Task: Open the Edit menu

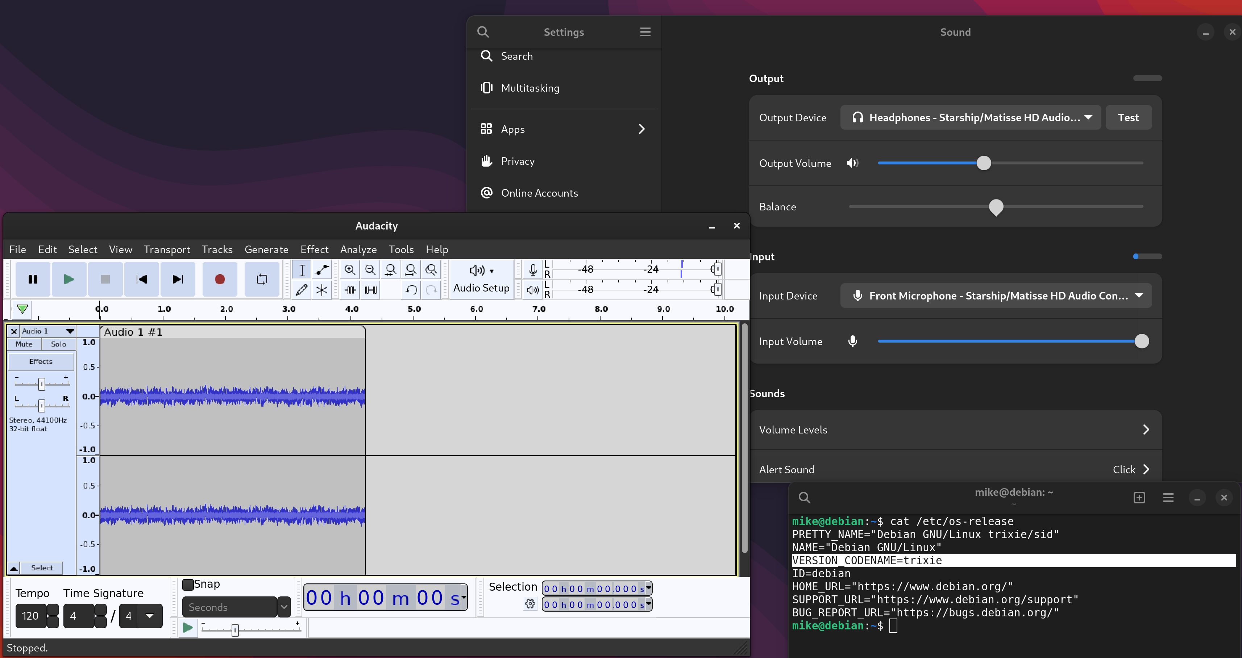Action: coord(47,250)
